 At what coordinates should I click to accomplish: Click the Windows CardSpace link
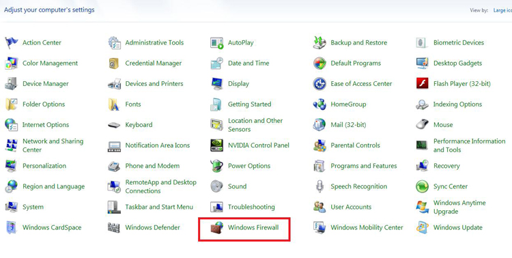52,228
